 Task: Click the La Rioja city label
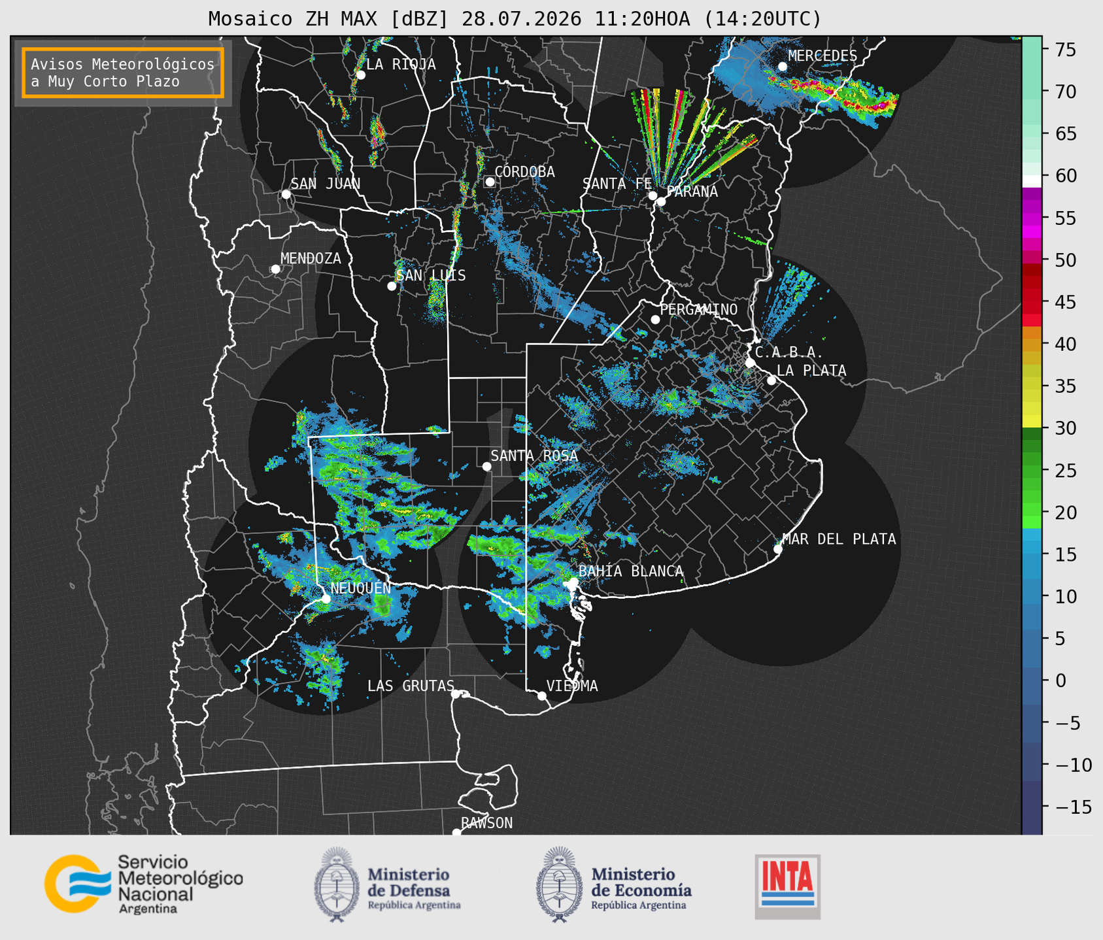click(x=401, y=64)
